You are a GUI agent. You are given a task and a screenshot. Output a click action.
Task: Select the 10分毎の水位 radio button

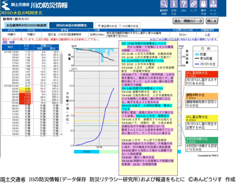(x=119, y=26)
